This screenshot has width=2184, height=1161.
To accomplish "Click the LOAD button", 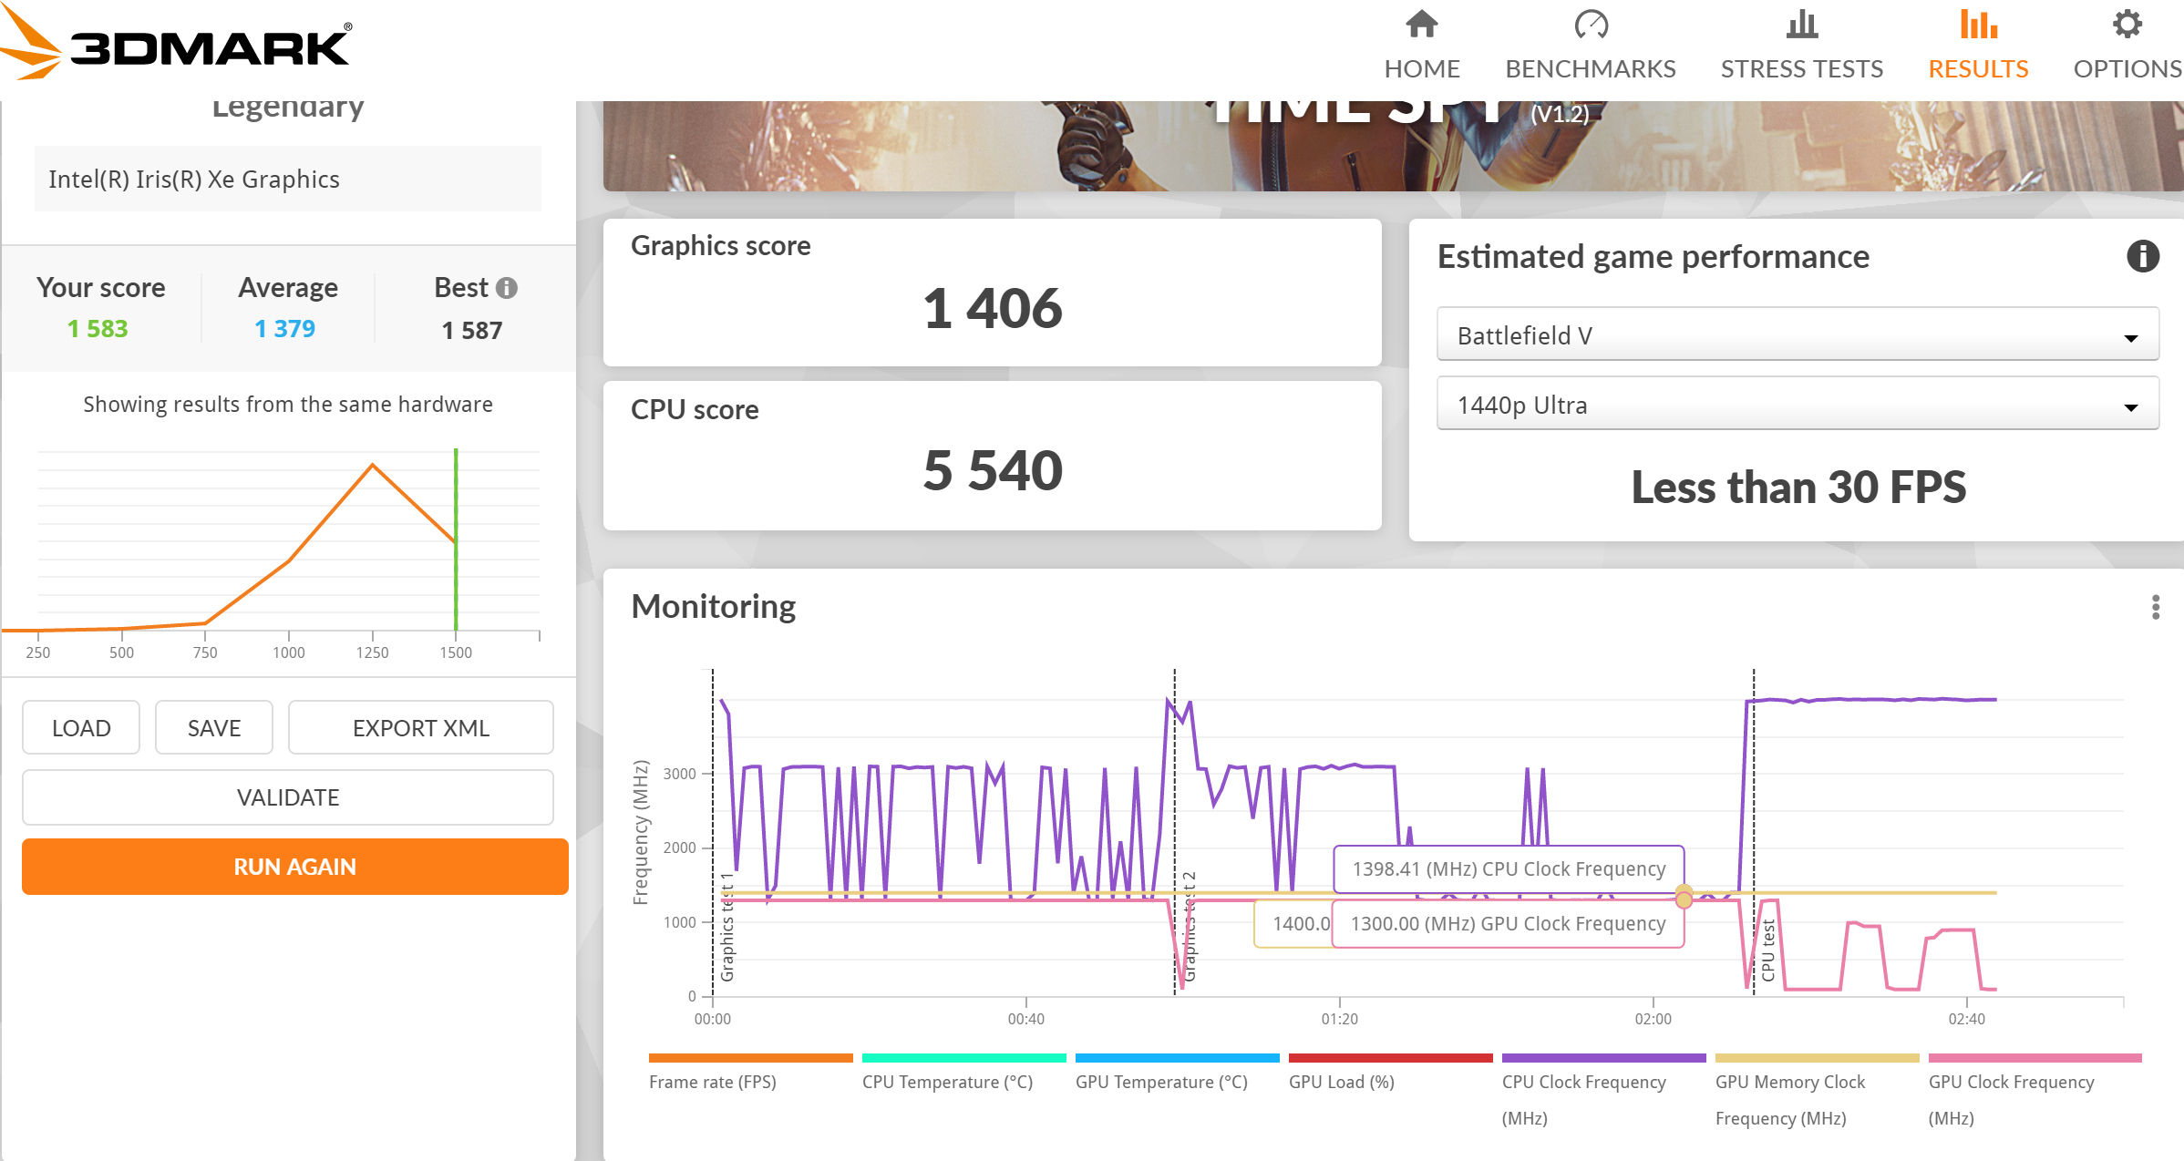I will [81, 728].
